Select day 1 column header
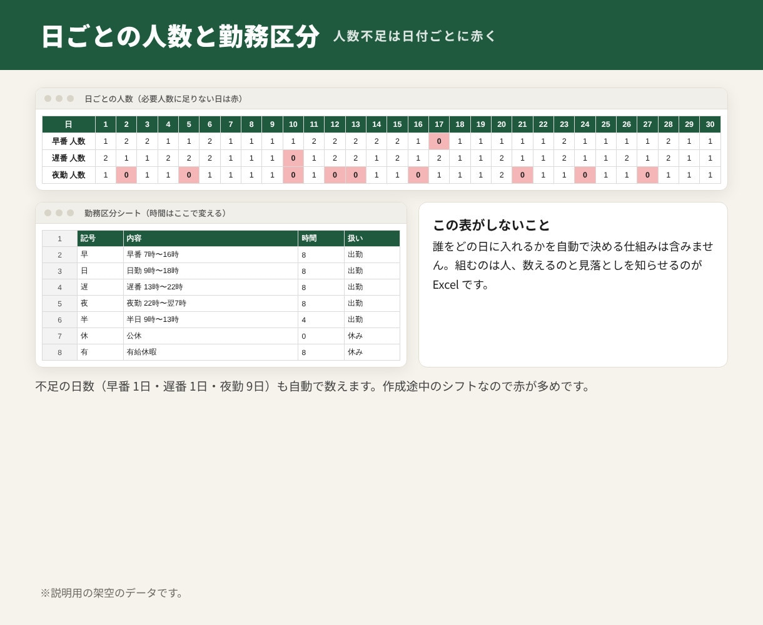Image resolution: width=763 pixels, height=625 pixels. click(x=106, y=124)
